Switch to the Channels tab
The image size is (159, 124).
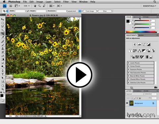pyautogui.click(x=137, y=91)
